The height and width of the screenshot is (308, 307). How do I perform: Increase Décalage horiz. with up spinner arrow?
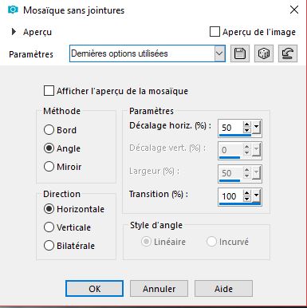tap(247, 124)
